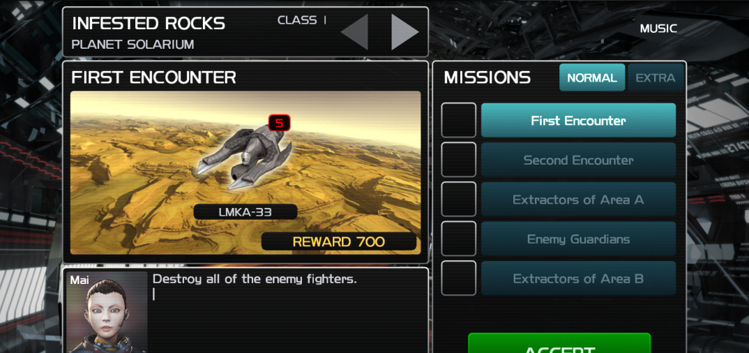Check the box beside Enemy Guardians
The width and height of the screenshot is (749, 353).
(x=459, y=239)
